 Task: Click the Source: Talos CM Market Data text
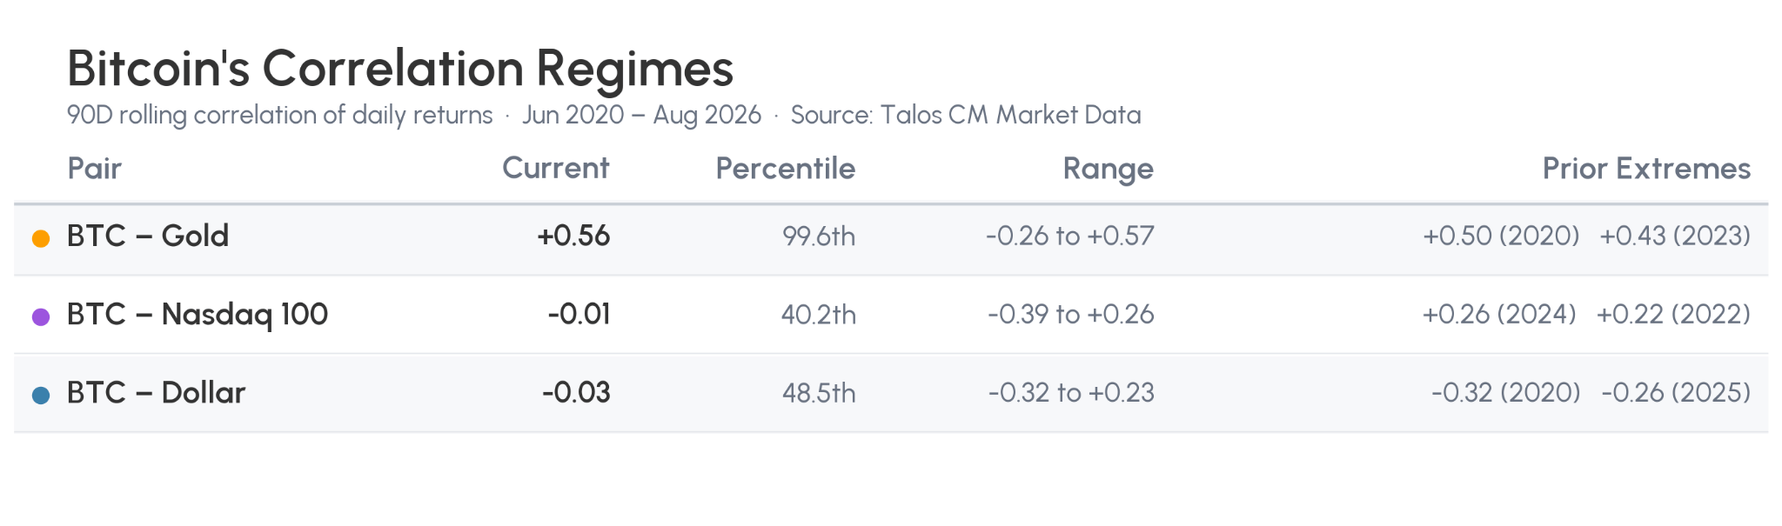(966, 115)
